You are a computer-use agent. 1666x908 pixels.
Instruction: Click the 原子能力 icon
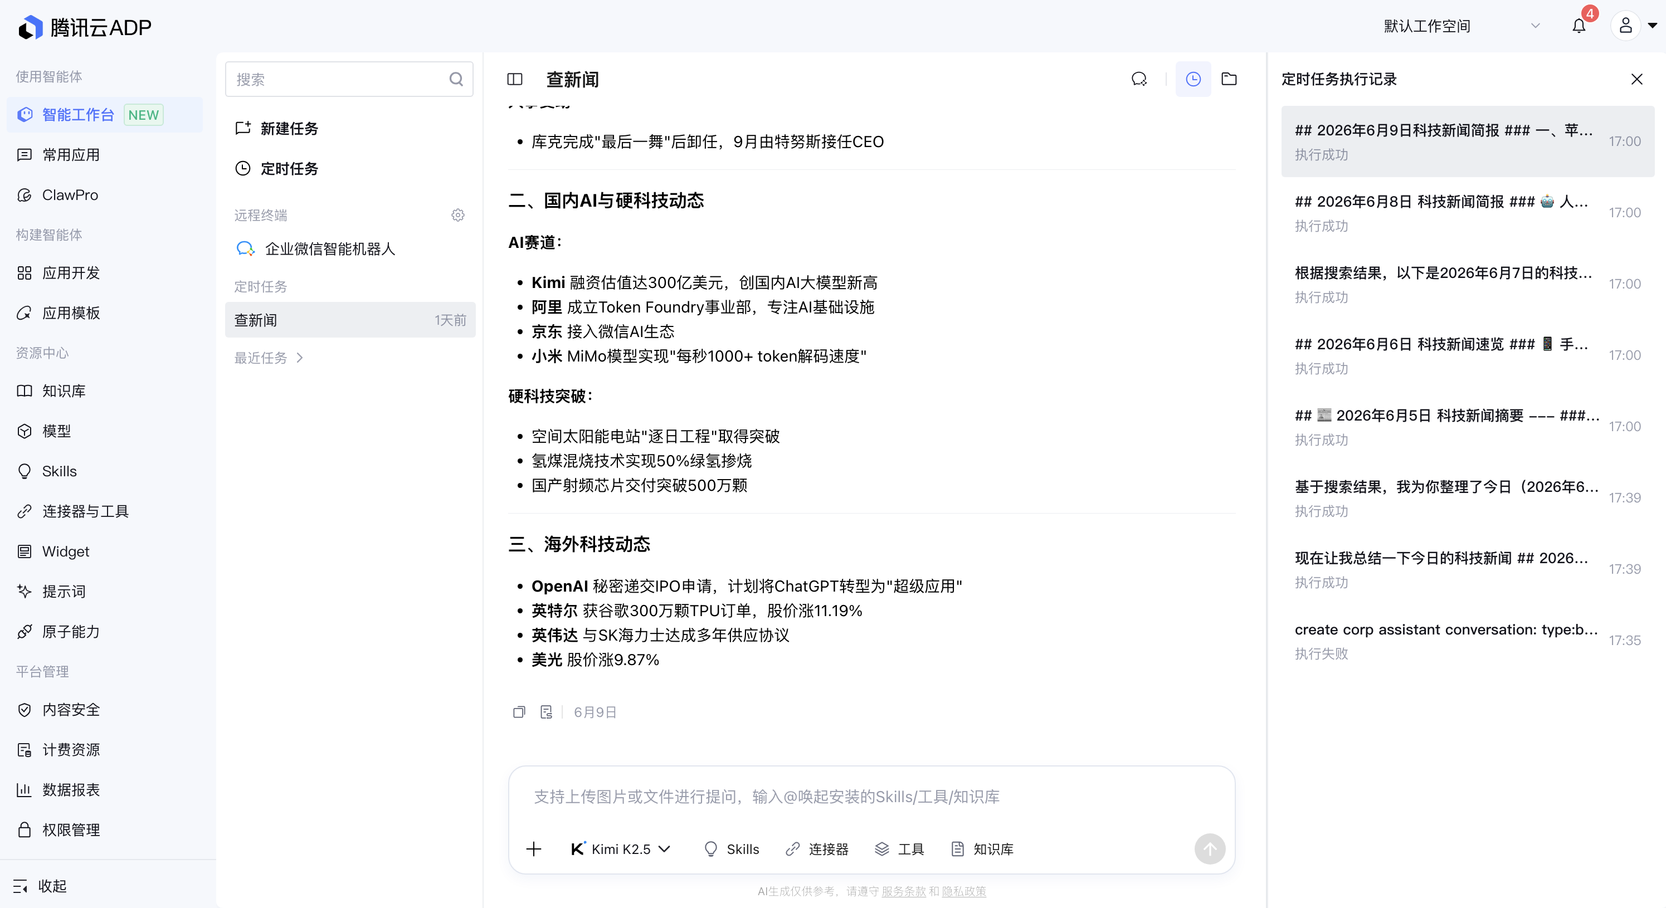click(x=25, y=632)
